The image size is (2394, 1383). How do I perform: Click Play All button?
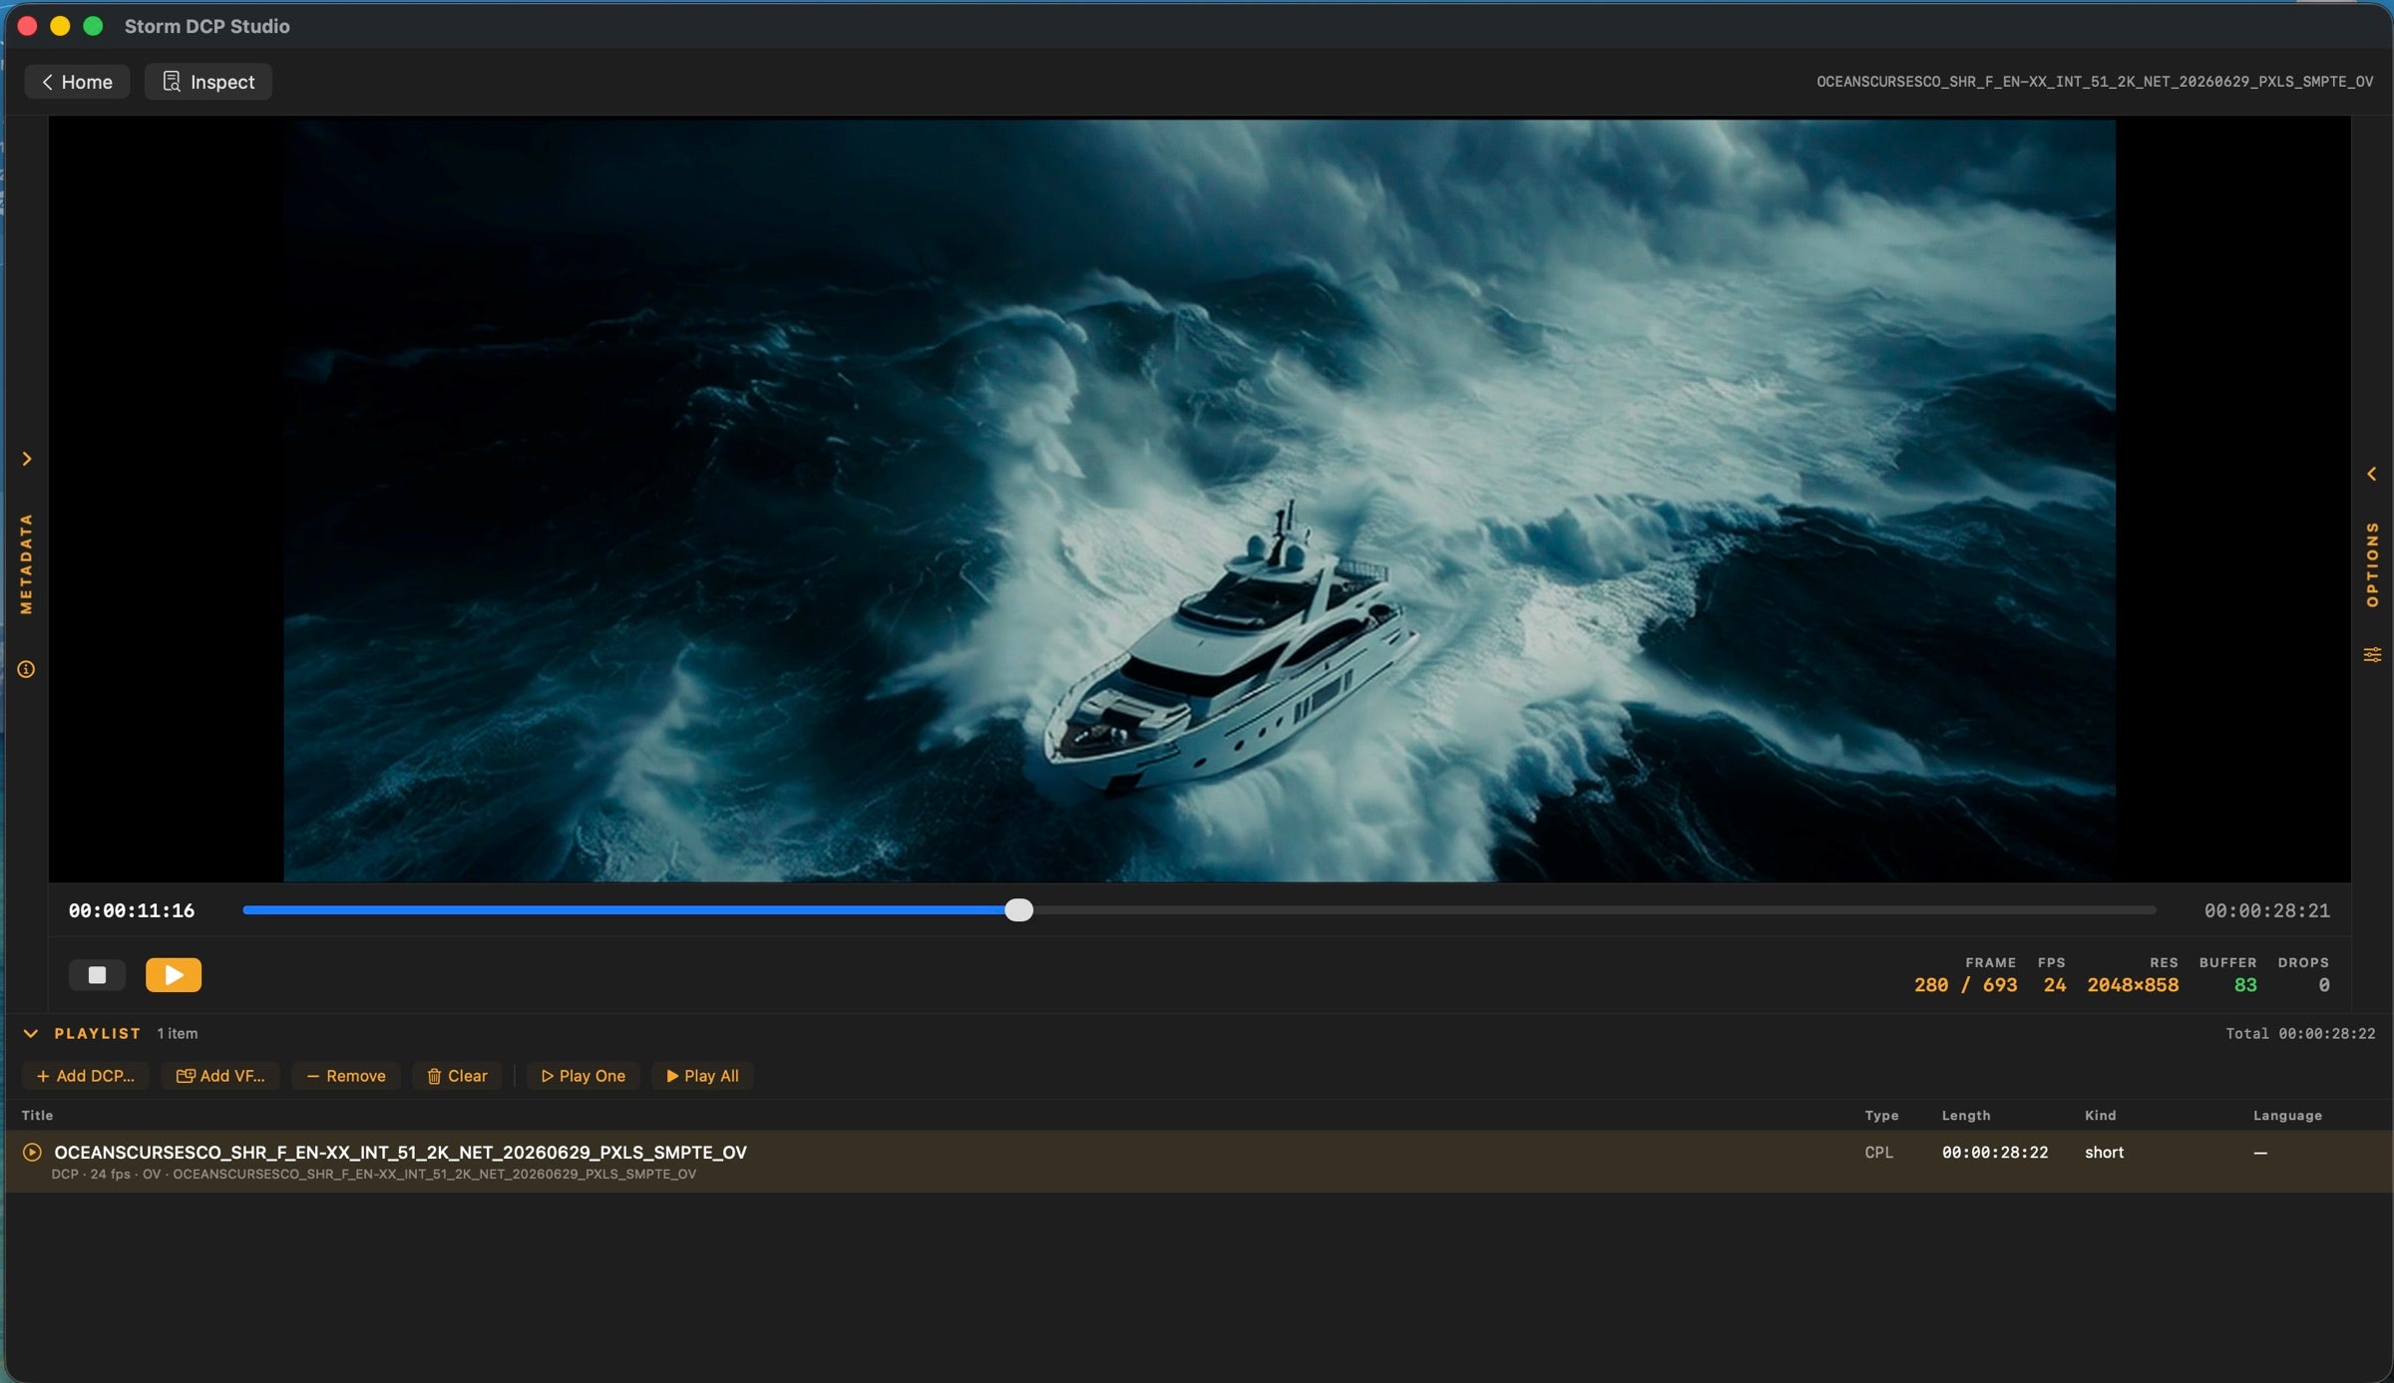702,1076
